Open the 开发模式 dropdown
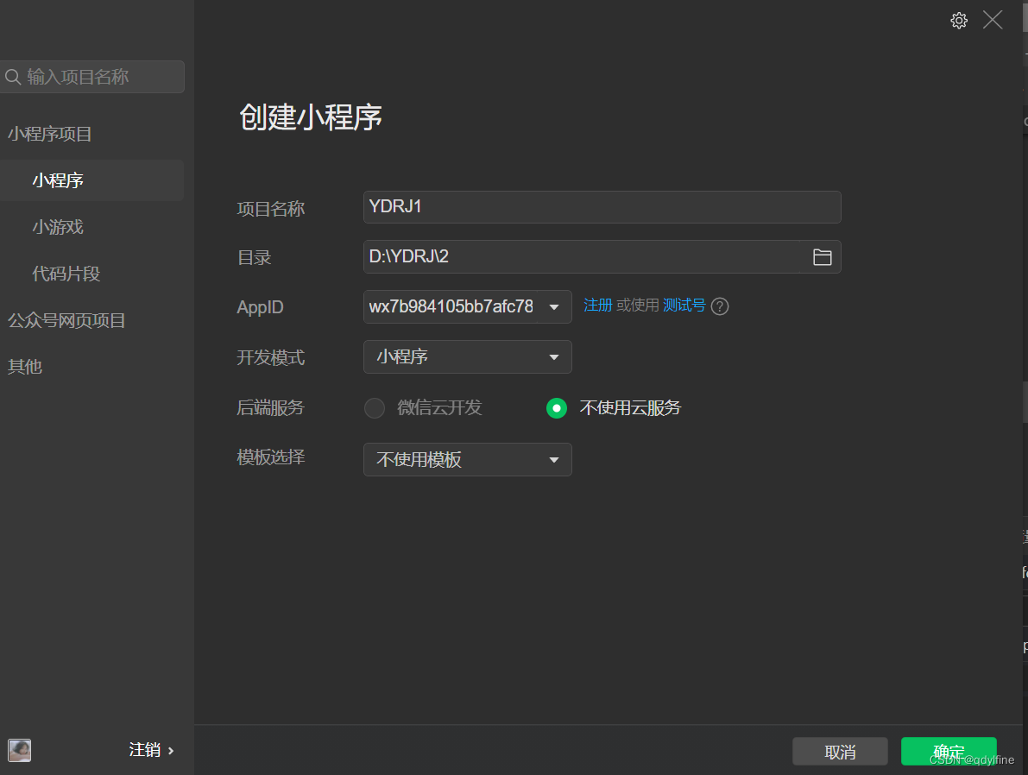 [466, 356]
